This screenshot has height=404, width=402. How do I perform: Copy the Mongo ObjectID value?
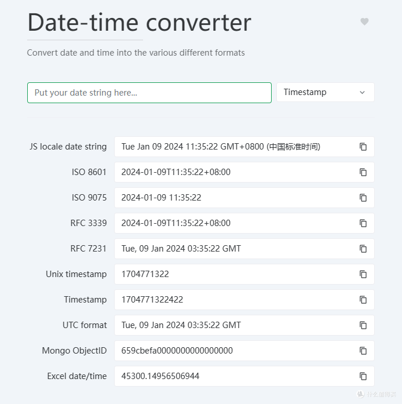[363, 351]
